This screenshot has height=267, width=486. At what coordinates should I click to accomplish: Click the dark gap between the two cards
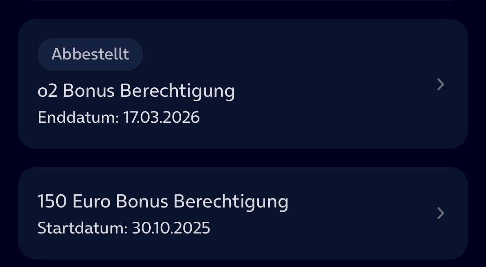click(243, 158)
